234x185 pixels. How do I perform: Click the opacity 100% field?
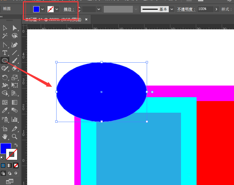(205, 9)
